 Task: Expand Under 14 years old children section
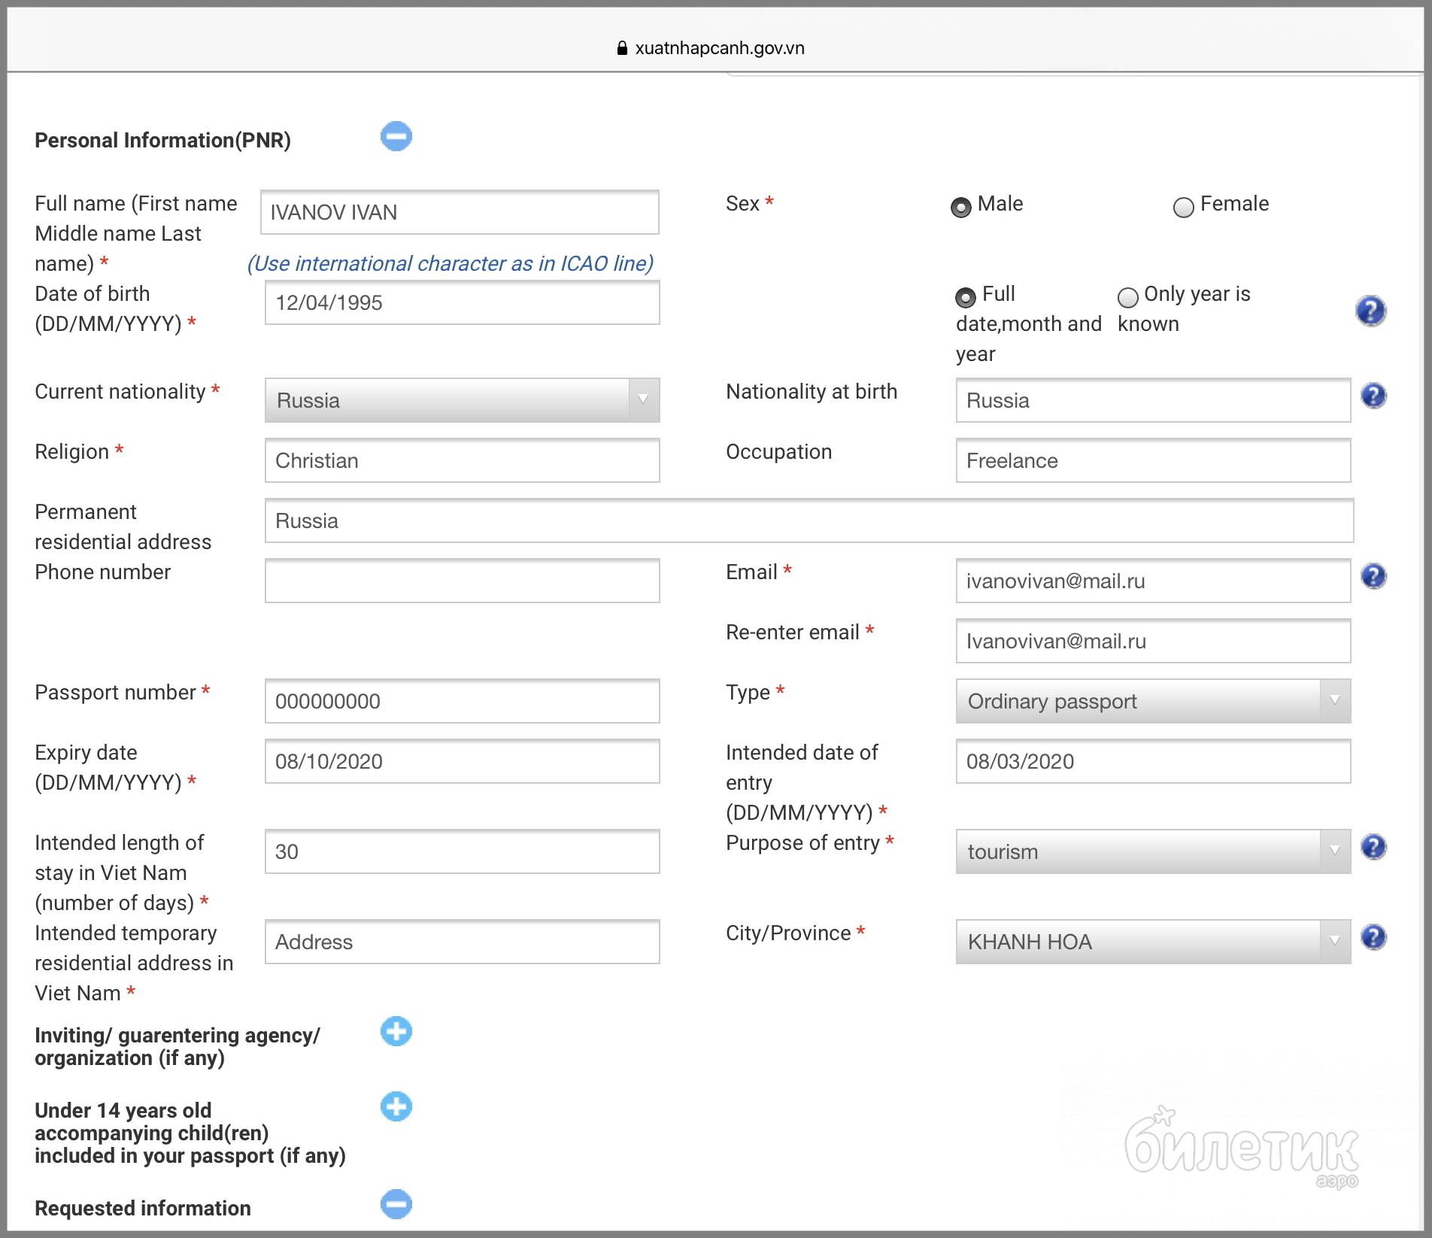(396, 1106)
